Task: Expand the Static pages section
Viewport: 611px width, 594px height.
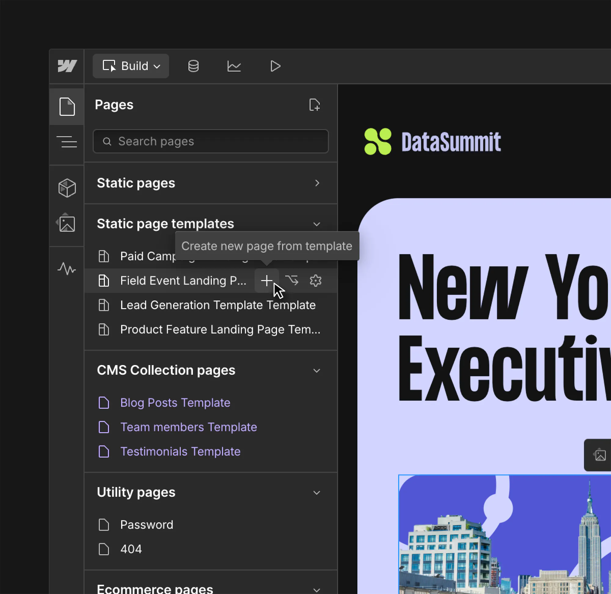Action: [x=317, y=183]
